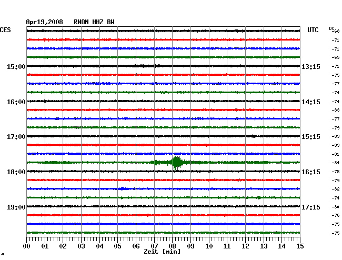The height and width of the screenshot is (260, 342).
Task: Click the 17:15 UTC time label
Action: [311, 207]
